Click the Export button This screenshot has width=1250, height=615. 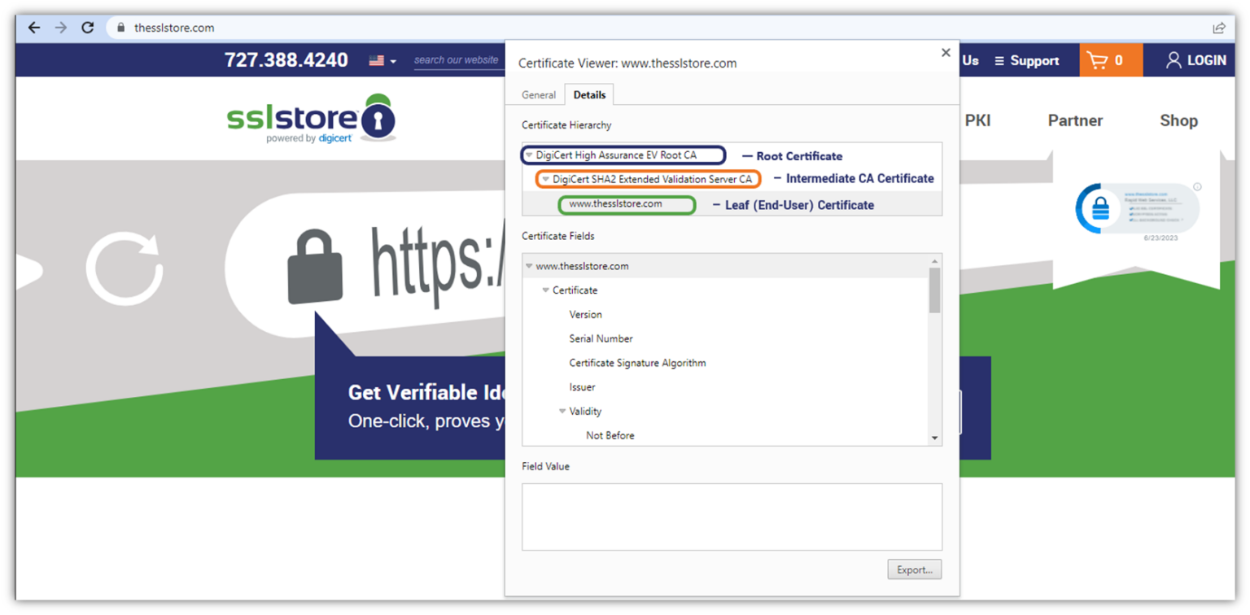(914, 569)
